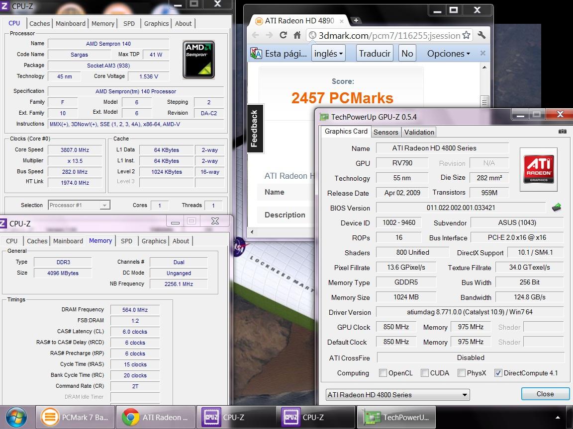Open Caches tab in lower CPU-Z window
The height and width of the screenshot is (429, 573).
click(x=37, y=241)
